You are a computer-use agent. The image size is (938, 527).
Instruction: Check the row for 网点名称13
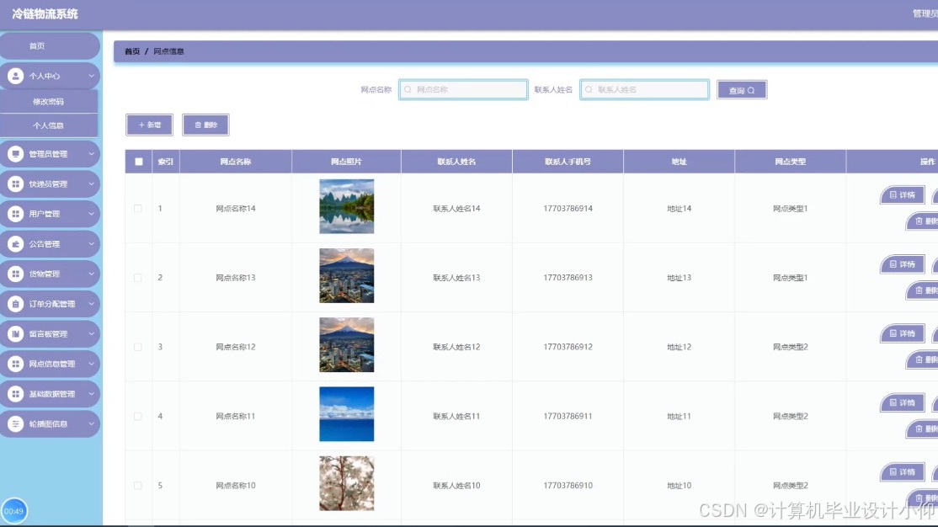pyautogui.click(x=138, y=278)
